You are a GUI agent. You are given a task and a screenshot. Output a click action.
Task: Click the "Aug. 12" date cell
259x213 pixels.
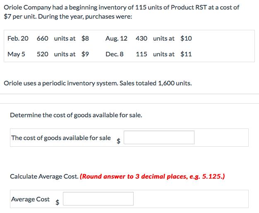click(x=116, y=39)
